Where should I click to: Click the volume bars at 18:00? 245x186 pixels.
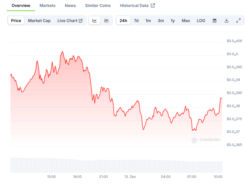[x=77, y=165]
